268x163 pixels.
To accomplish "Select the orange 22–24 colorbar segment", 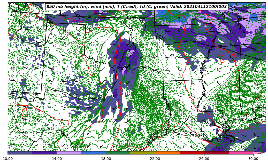I will coord(167,153).
